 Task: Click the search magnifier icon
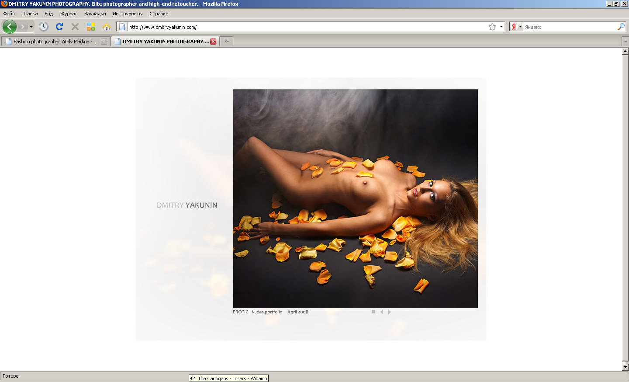[621, 27]
